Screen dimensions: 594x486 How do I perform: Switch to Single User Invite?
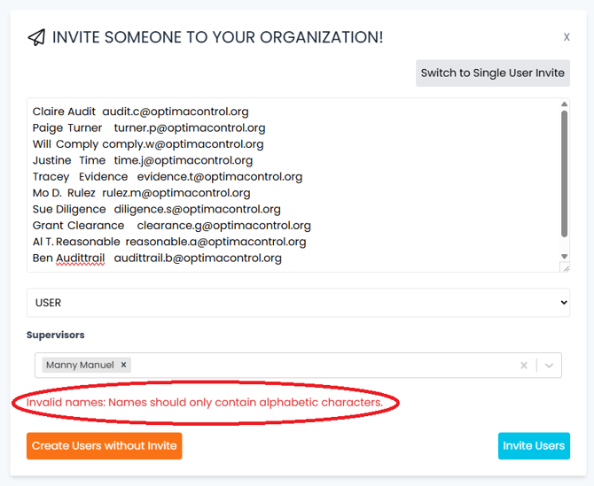(x=492, y=73)
